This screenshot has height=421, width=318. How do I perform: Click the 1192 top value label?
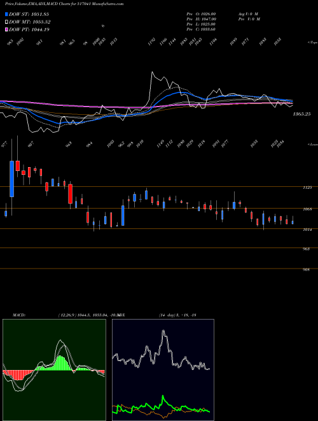point(152,41)
